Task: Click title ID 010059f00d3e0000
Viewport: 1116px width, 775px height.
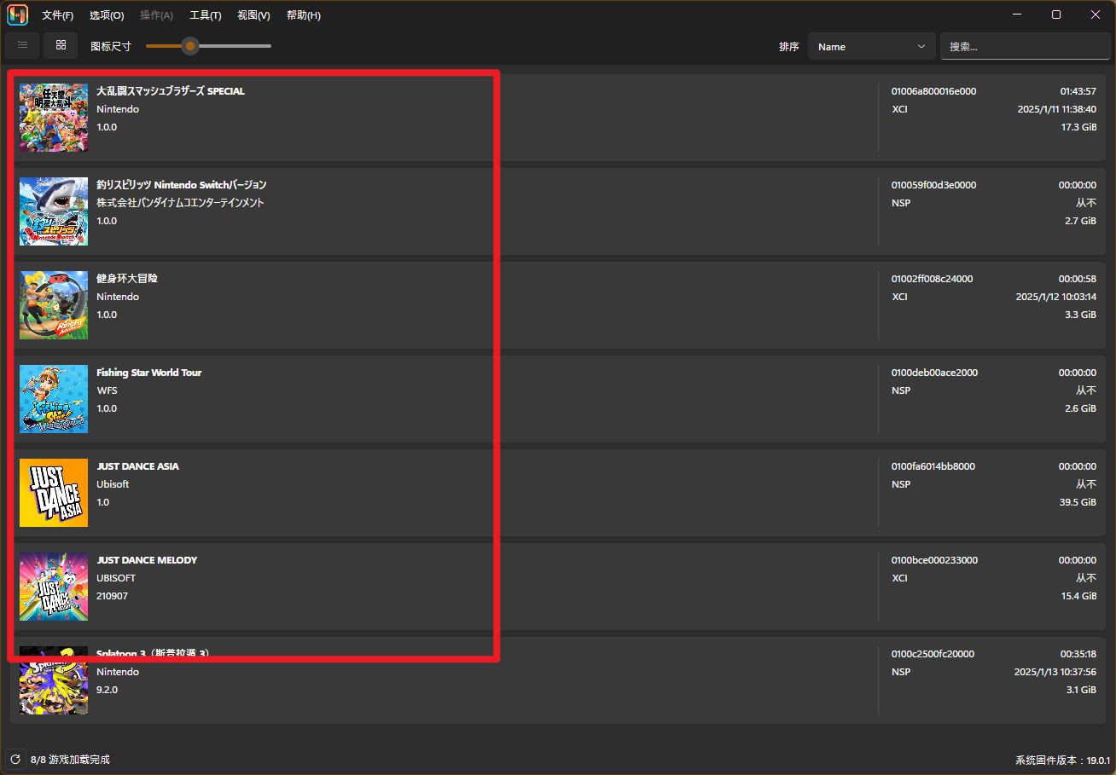Action: click(x=933, y=185)
